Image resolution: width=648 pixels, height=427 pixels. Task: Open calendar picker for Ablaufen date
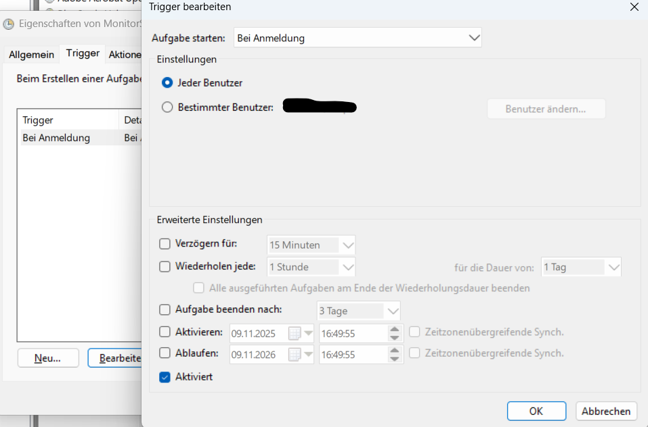[301, 353]
